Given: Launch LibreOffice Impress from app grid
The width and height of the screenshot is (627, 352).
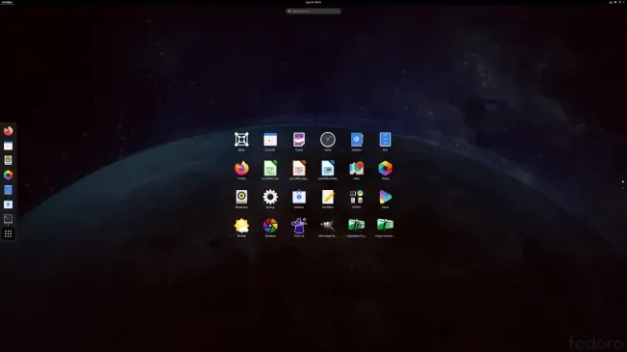Looking at the screenshot, I should 299,169.
